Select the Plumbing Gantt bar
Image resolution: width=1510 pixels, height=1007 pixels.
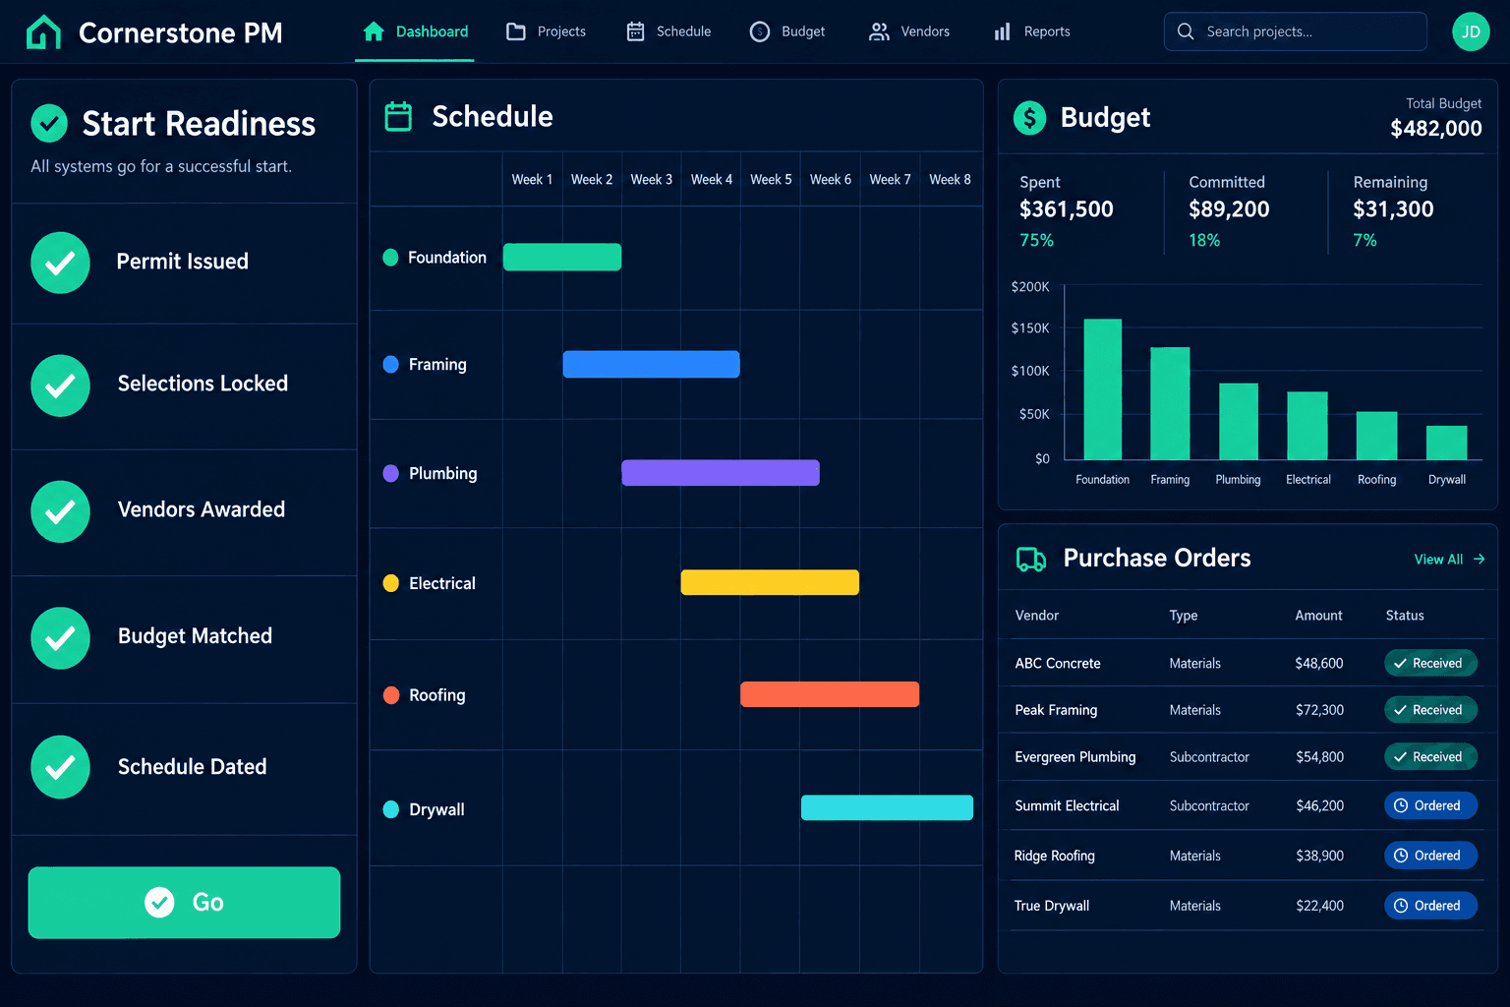[721, 473]
